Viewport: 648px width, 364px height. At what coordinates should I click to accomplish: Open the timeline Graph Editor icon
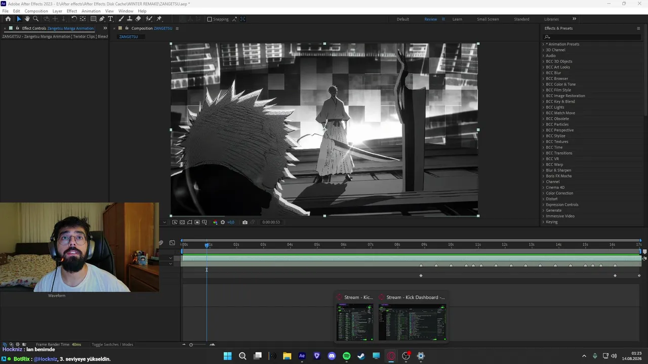[x=172, y=243]
